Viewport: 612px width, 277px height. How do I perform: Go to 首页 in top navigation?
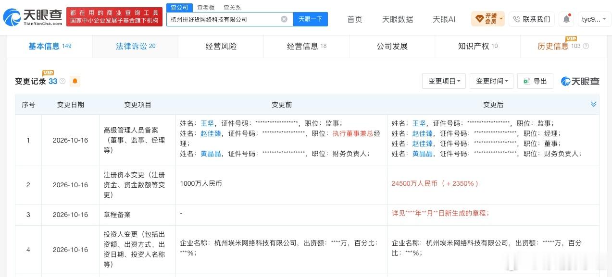tap(355, 19)
